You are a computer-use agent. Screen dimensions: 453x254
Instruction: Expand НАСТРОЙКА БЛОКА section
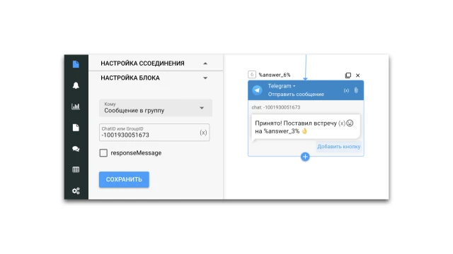pyautogui.click(x=205, y=78)
